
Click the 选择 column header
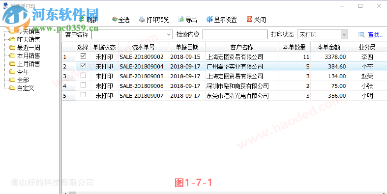tap(83, 47)
